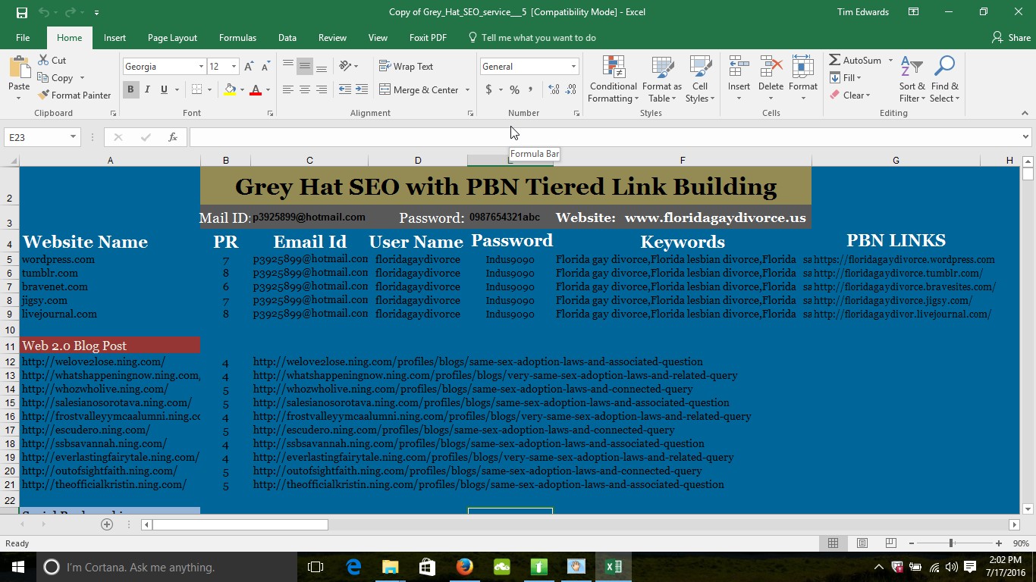
Task: Toggle bold formatting
Action: pos(130,89)
